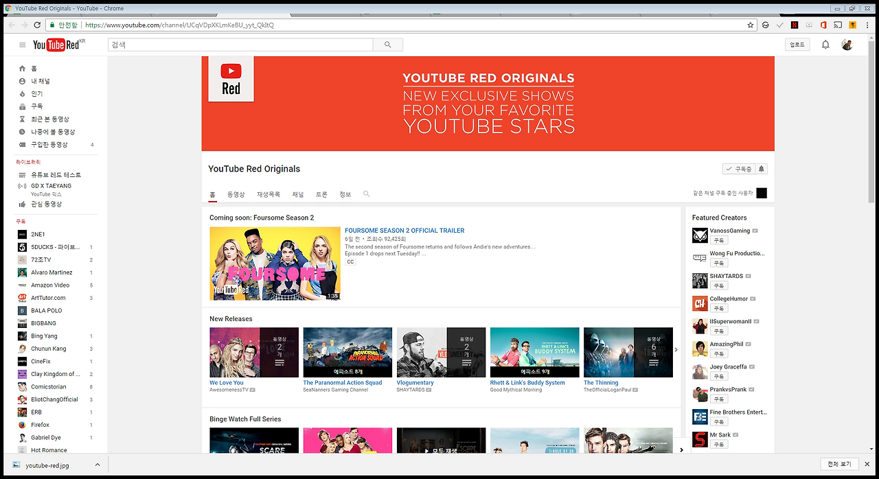
Task: Switch to the About (정보) tab
Action: tap(345, 195)
